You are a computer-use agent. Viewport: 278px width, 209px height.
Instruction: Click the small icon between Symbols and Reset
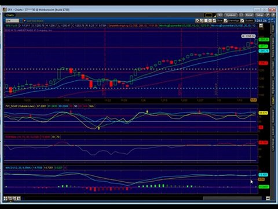click(x=241, y=15)
